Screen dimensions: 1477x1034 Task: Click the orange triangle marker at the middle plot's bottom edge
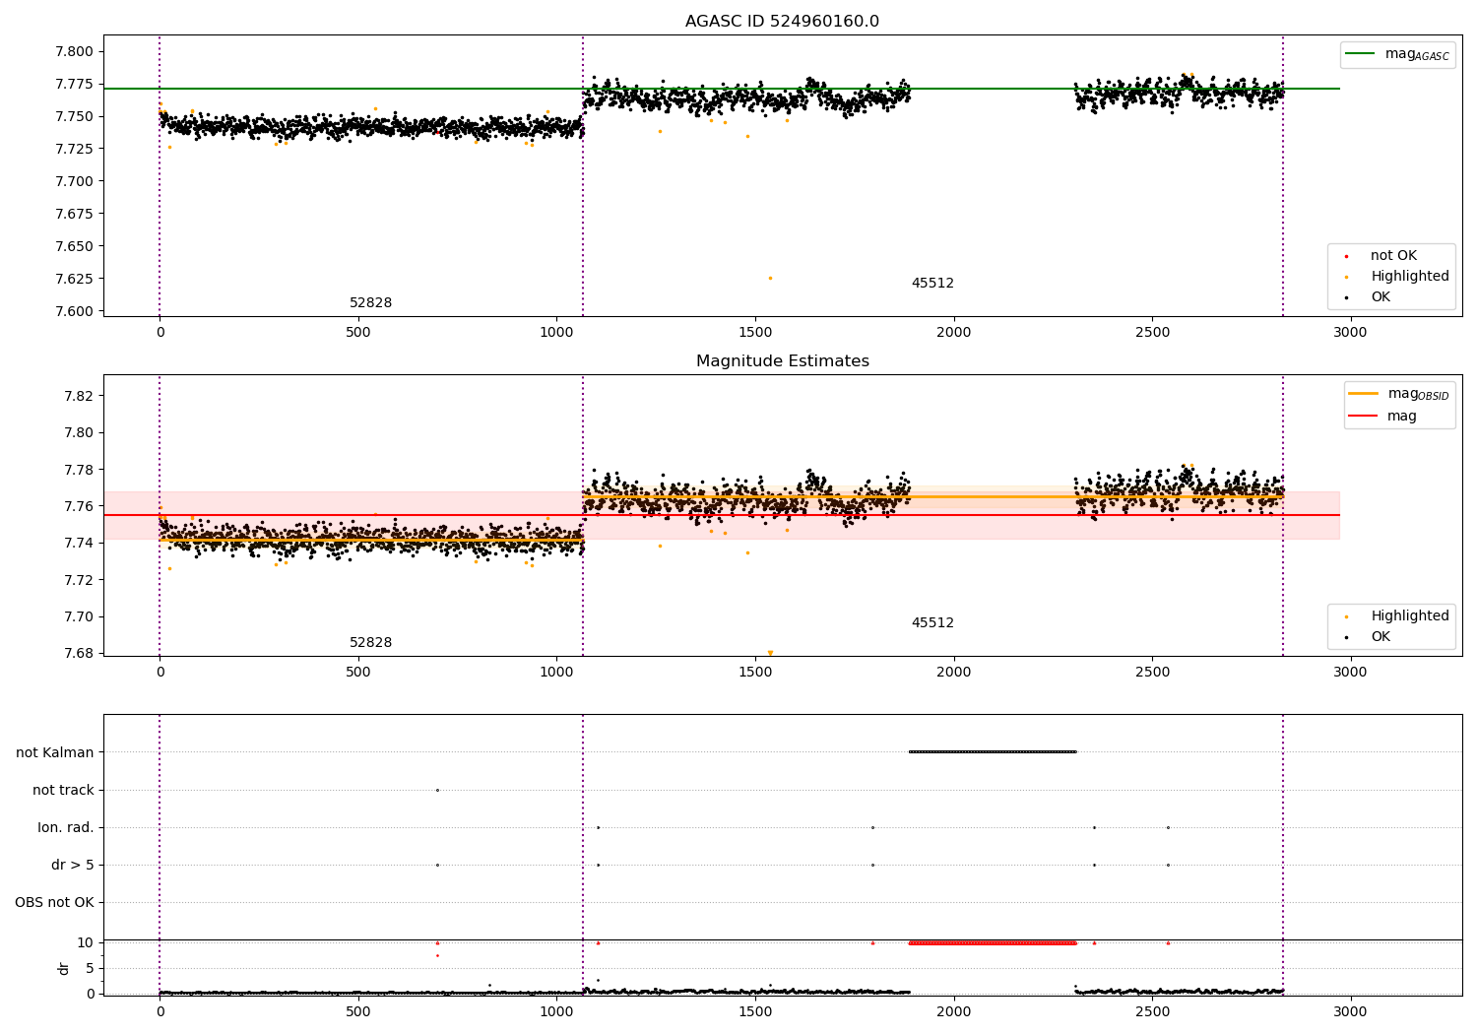[770, 653]
